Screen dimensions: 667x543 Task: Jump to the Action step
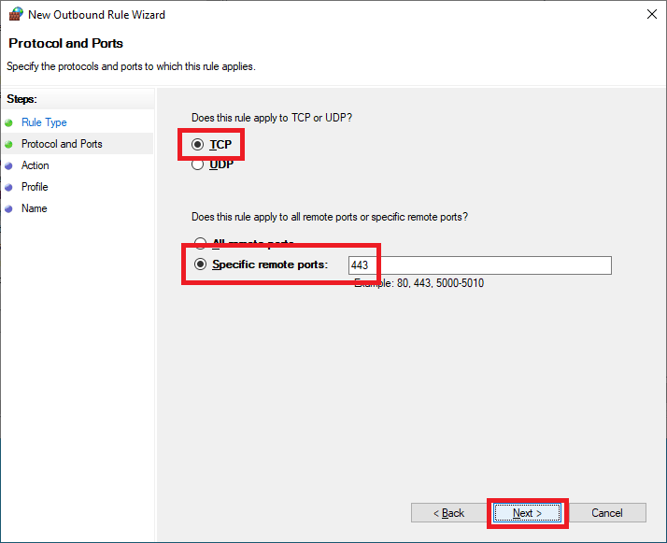click(x=35, y=165)
